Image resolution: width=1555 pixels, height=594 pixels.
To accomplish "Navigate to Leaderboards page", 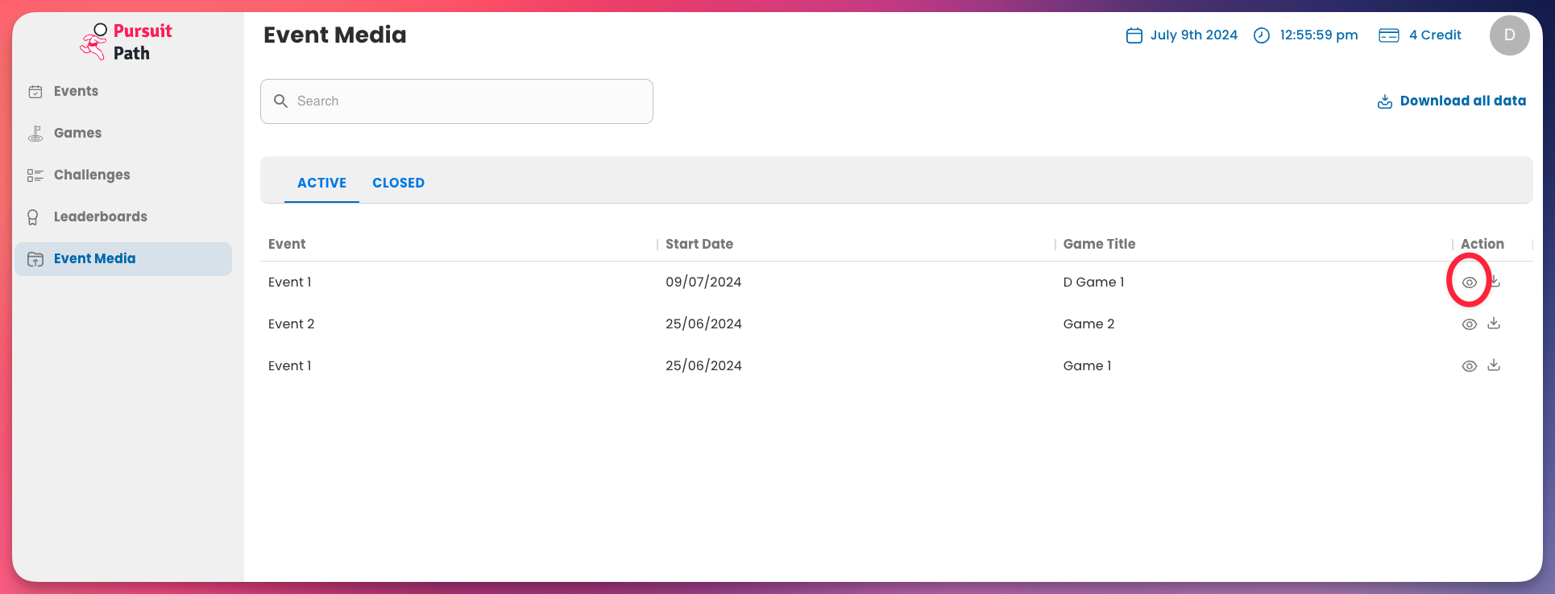I will pyautogui.click(x=100, y=217).
